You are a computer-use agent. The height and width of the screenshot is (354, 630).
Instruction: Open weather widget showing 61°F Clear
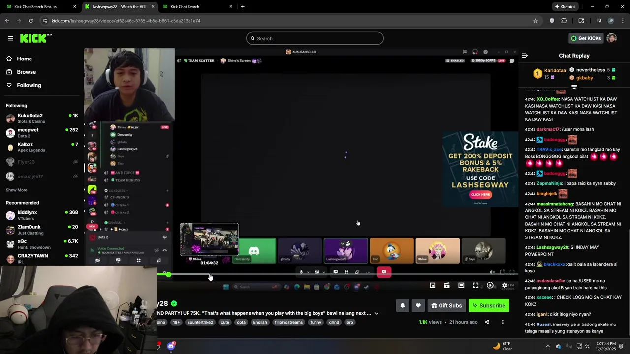click(503, 346)
